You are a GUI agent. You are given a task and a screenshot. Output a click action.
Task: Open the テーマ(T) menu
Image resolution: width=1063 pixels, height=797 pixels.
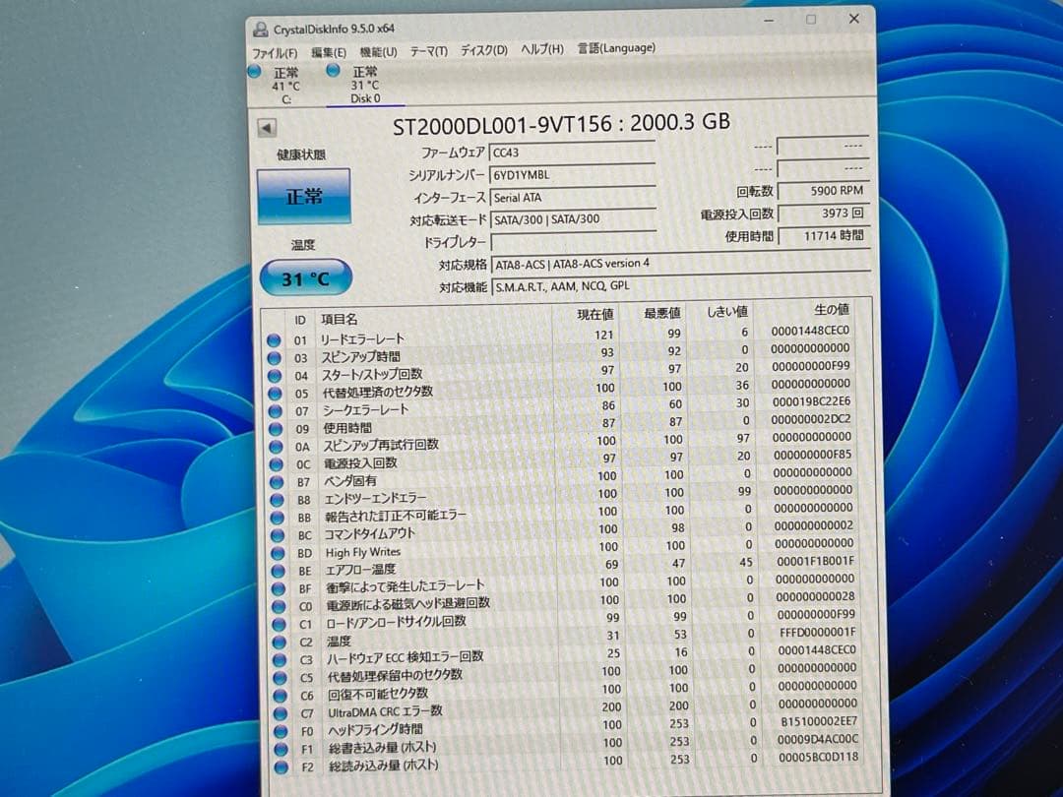(428, 51)
